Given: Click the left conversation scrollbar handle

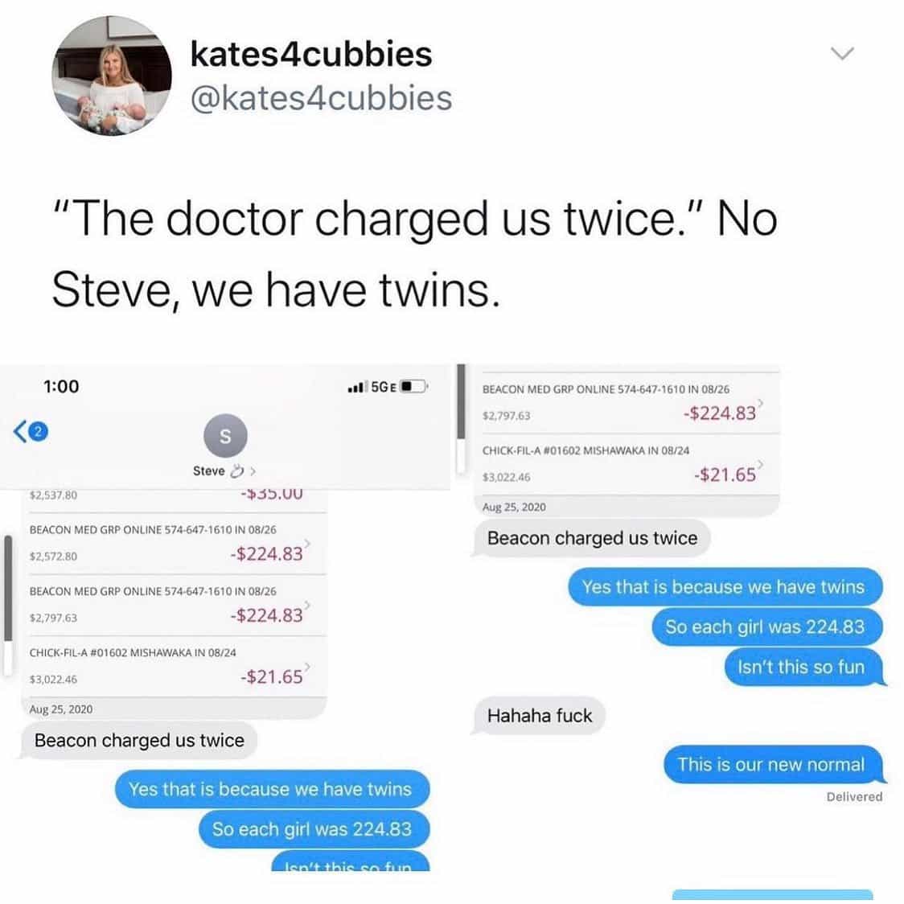Looking at the screenshot, I should pos(8,588).
